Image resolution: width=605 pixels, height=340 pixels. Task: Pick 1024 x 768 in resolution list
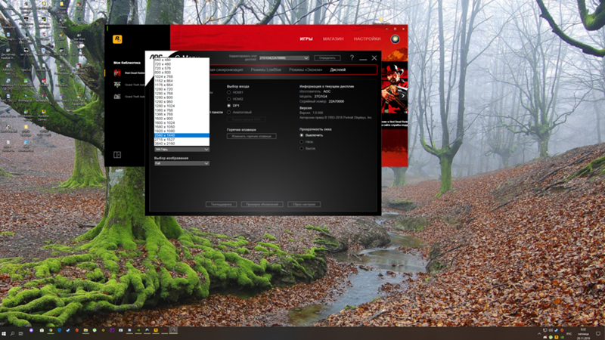(x=181, y=77)
